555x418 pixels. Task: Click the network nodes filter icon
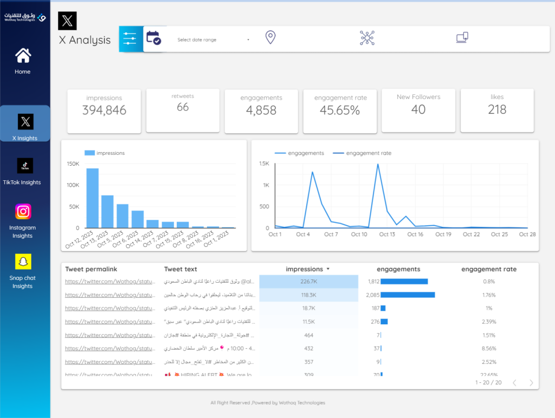367,37
